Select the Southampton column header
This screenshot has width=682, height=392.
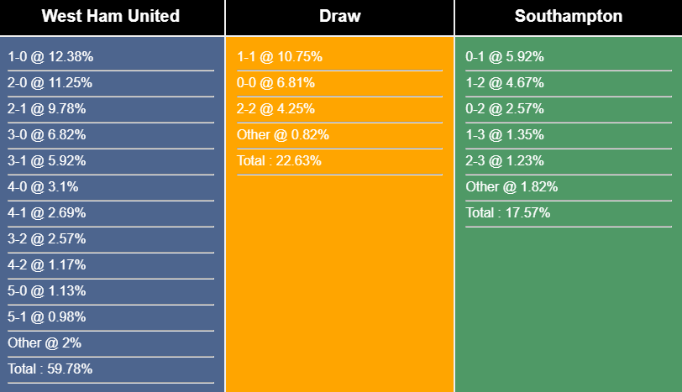pyautogui.click(x=569, y=17)
